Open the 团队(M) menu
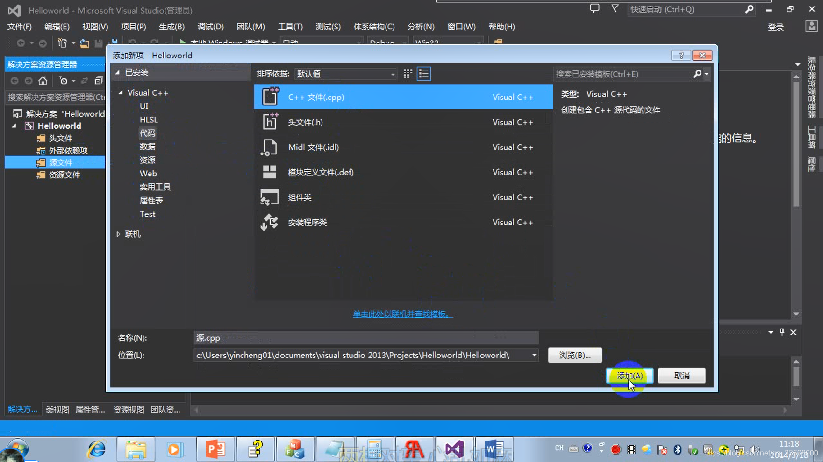823x462 pixels. pos(250,27)
